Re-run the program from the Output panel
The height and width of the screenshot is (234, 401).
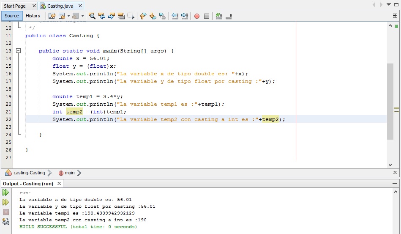[x=6, y=193]
